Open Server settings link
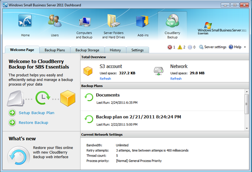252x172 pixels. tap(215, 47)
